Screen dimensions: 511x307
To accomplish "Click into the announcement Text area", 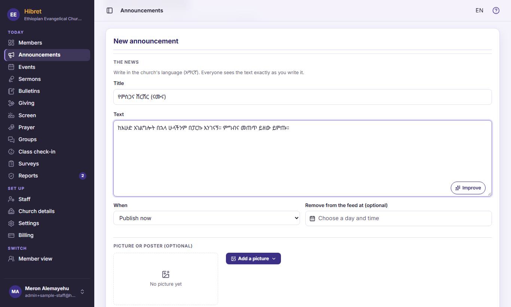I will pyautogui.click(x=303, y=158).
